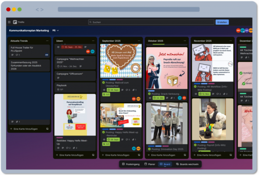259x175 pixels.
Task: Open the September 2025 list options menu
Action: click(x=139, y=41)
